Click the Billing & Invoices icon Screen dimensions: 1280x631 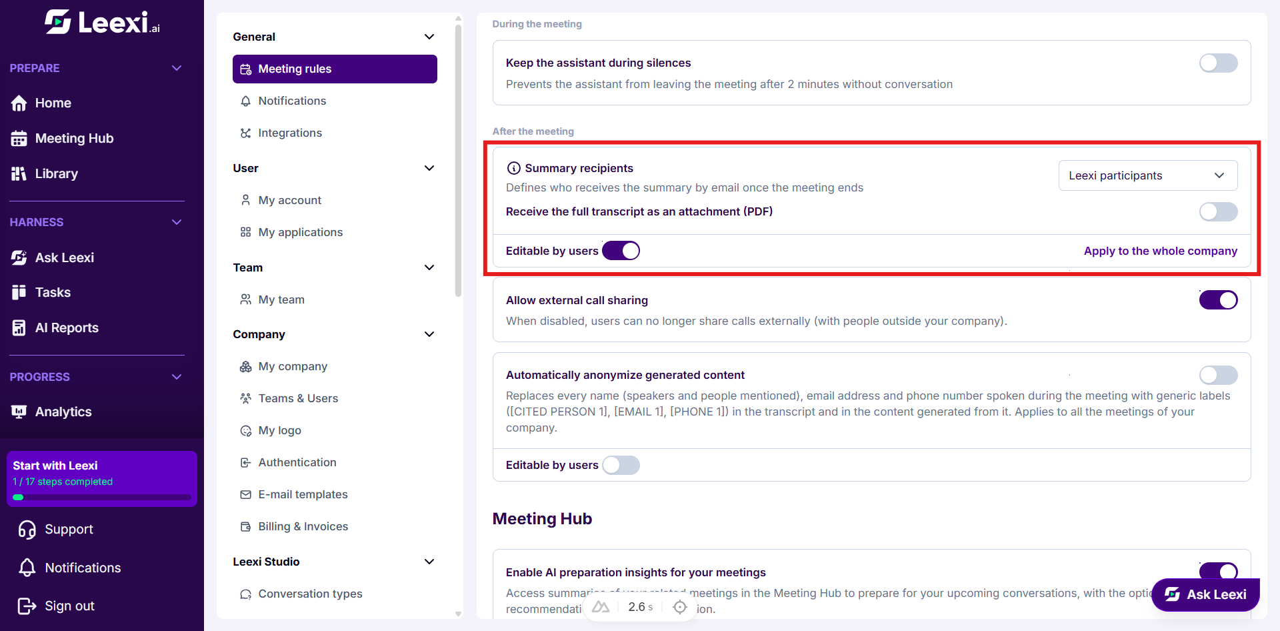(x=245, y=526)
